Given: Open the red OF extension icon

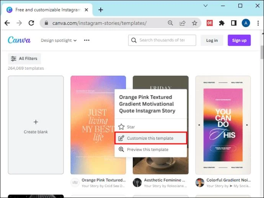Looking at the screenshot, I should tap(210, 23).
